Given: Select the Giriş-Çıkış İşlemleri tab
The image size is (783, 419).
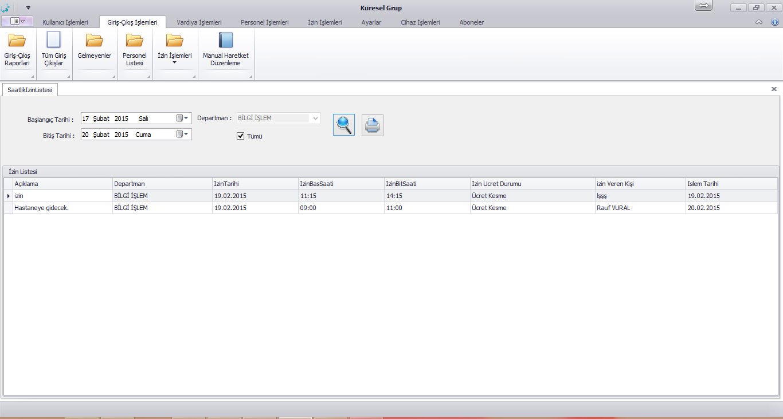Looking at the screenshot, I should (132, 22).
